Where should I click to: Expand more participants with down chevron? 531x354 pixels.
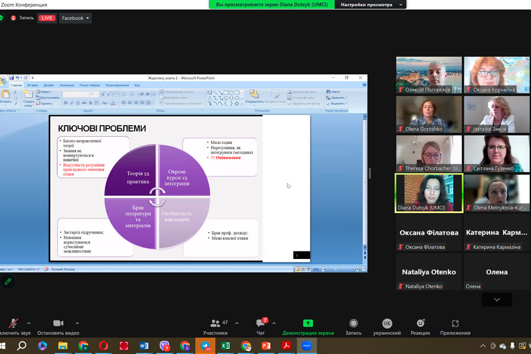pos(496,300)
